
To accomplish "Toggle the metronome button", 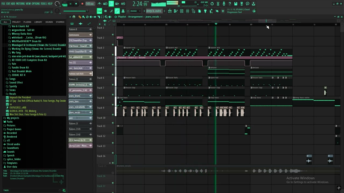I will (x=99, y=4).
